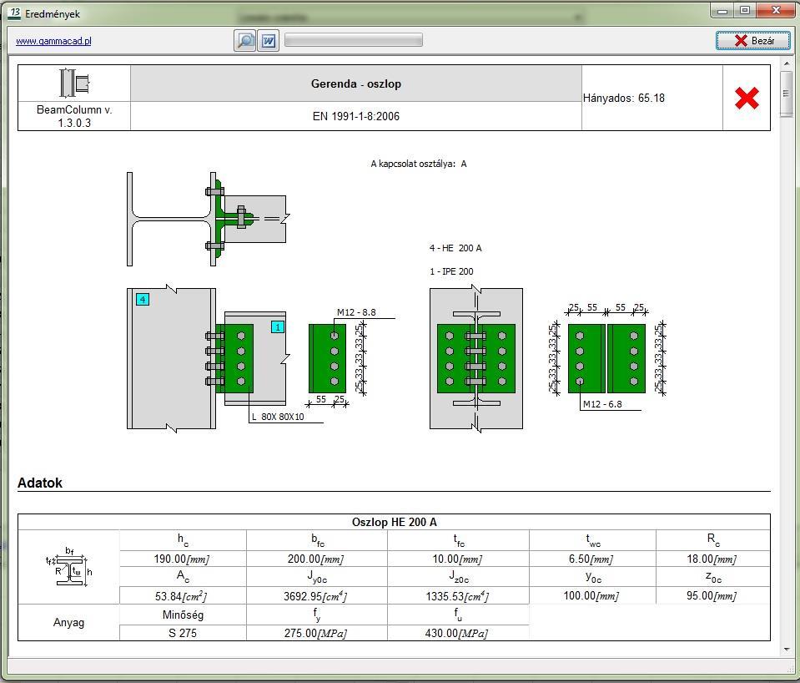The image size is (800, 683).
Task: Click the "200.00[mm]" cell
Action: [x=316, y=559]
